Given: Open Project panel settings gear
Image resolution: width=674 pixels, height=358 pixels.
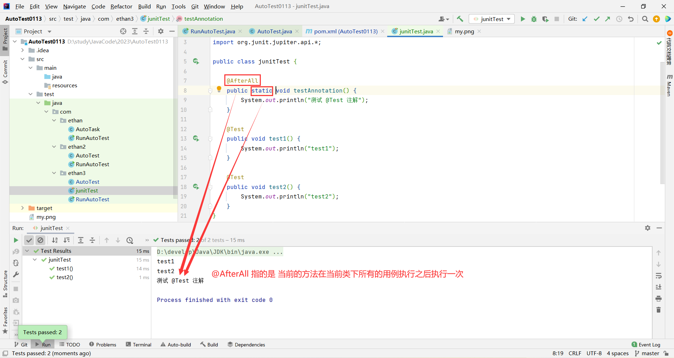Looking at the screenshot, I should 161,31.
